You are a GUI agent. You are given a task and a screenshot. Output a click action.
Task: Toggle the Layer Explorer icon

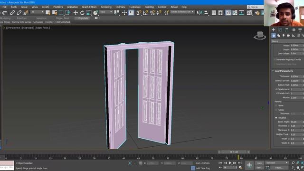220,13
